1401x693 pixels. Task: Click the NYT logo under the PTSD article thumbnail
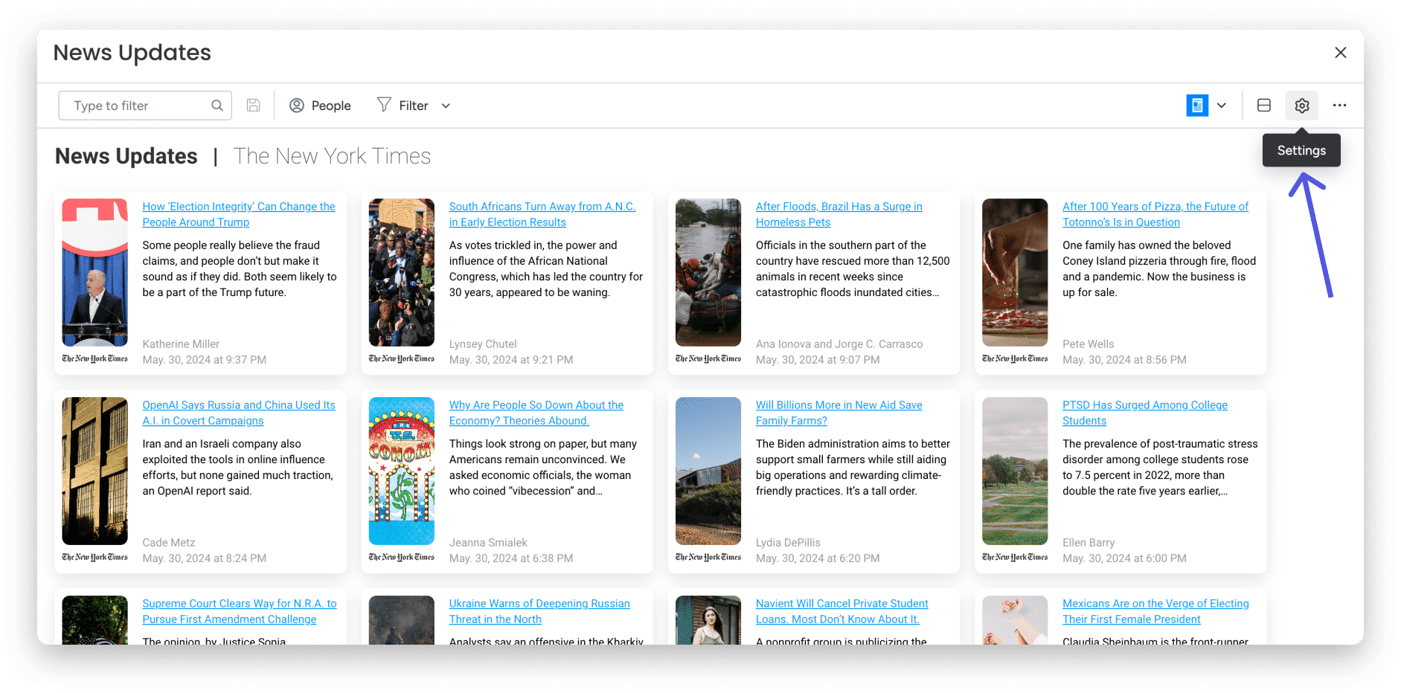(x=1015, y=557)
